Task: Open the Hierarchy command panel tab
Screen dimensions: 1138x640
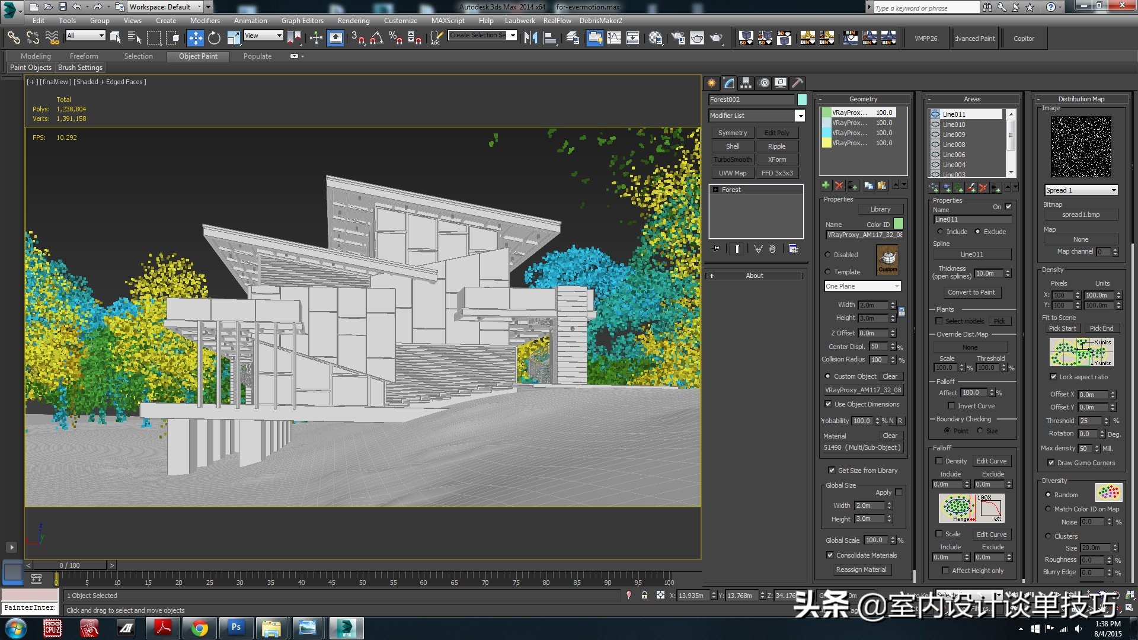Action: pos(746,83)
